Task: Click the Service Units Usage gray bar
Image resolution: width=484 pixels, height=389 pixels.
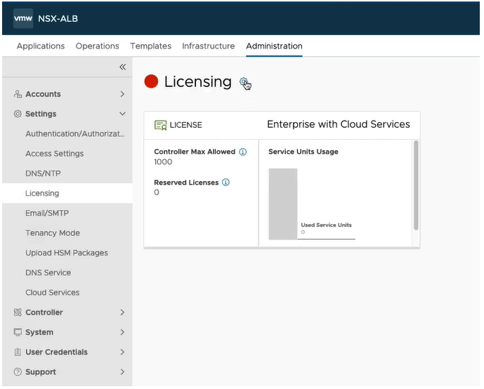Action: coord(283,204)
